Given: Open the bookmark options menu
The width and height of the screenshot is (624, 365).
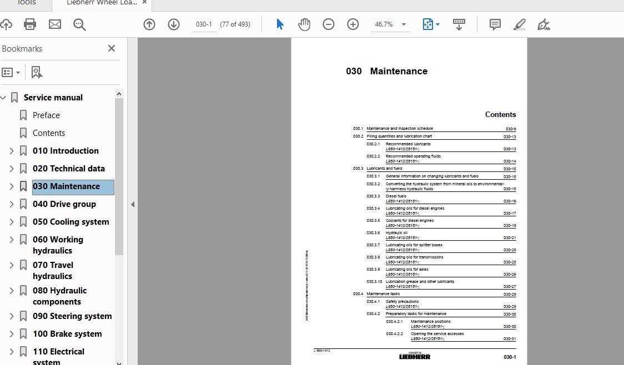Looking at the screenshot, I should (x=12, y=72).
